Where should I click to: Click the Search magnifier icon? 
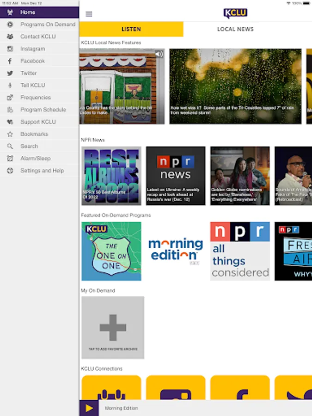click(x=10, y=146)
